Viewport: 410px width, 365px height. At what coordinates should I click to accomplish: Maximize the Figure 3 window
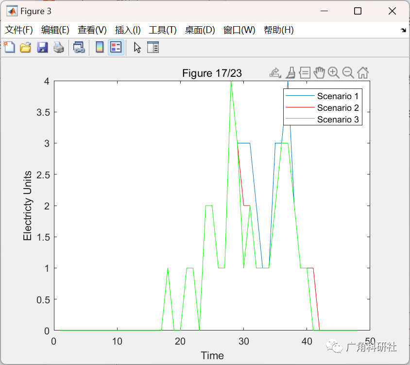coord(358,11)
